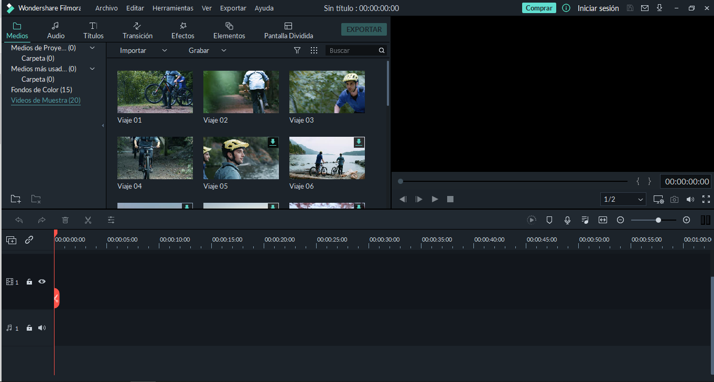
Task: Select the Viaje 03 video thumbnail
Action: [327, 92]
